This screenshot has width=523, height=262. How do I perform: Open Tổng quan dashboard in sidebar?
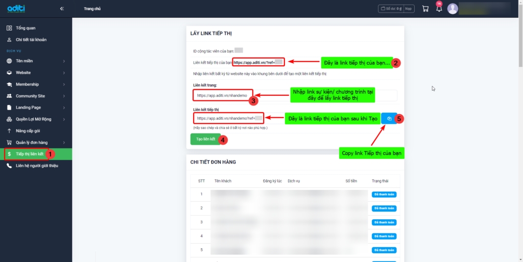[25, 28]
